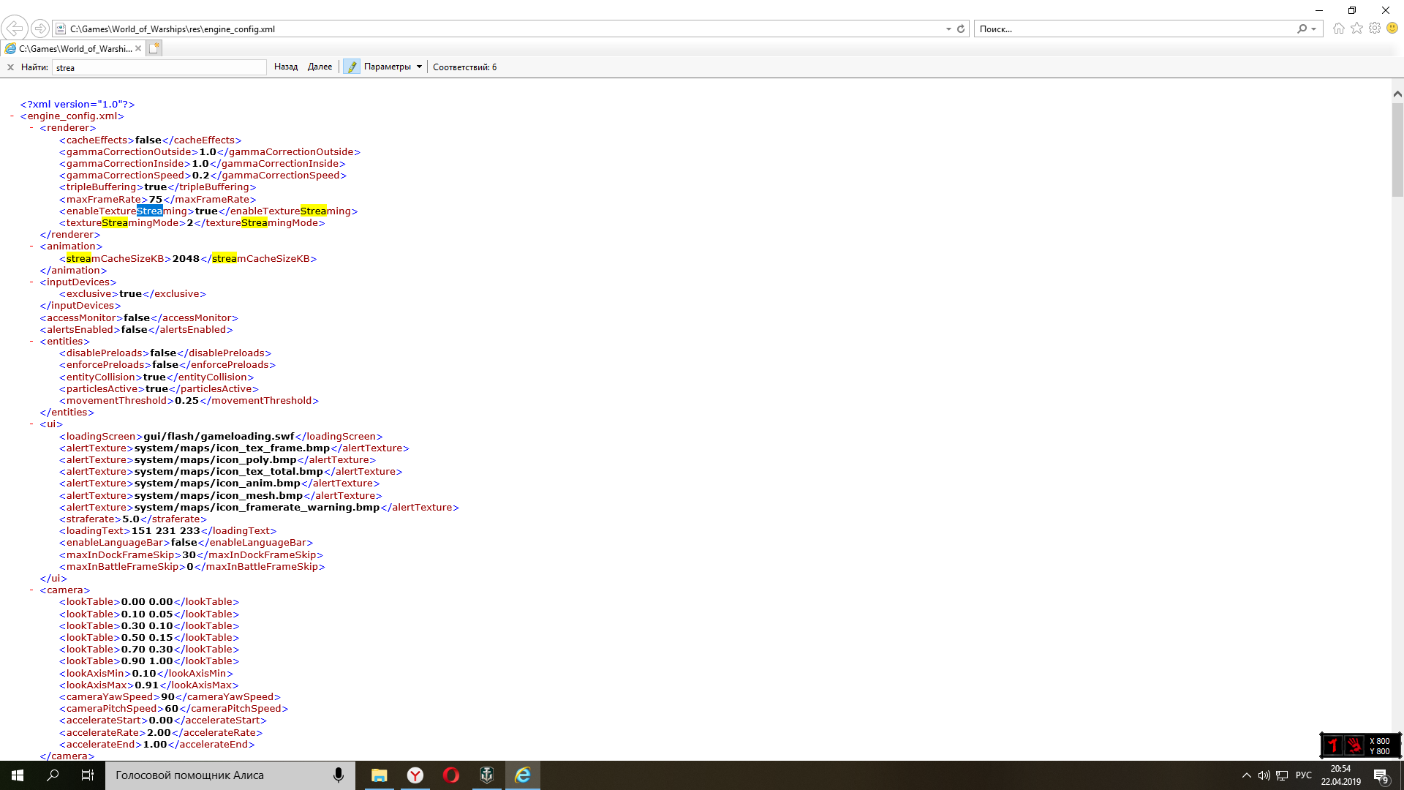Viewport: 1404px width, 790px height.
Task: Close the Find on page bar
Action: point(10,67)
